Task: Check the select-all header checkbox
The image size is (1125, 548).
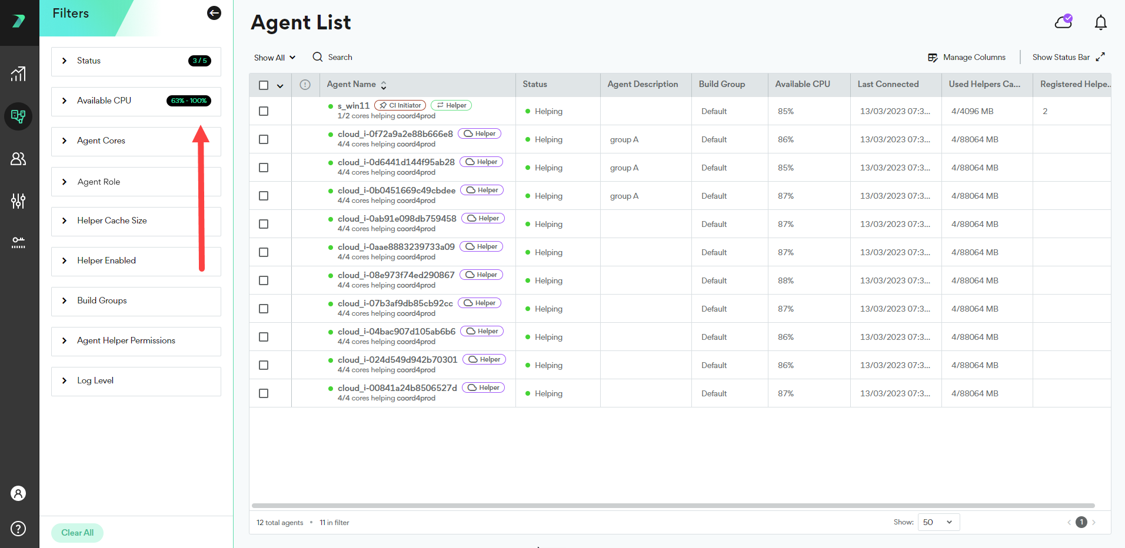Action: (264, 85)
